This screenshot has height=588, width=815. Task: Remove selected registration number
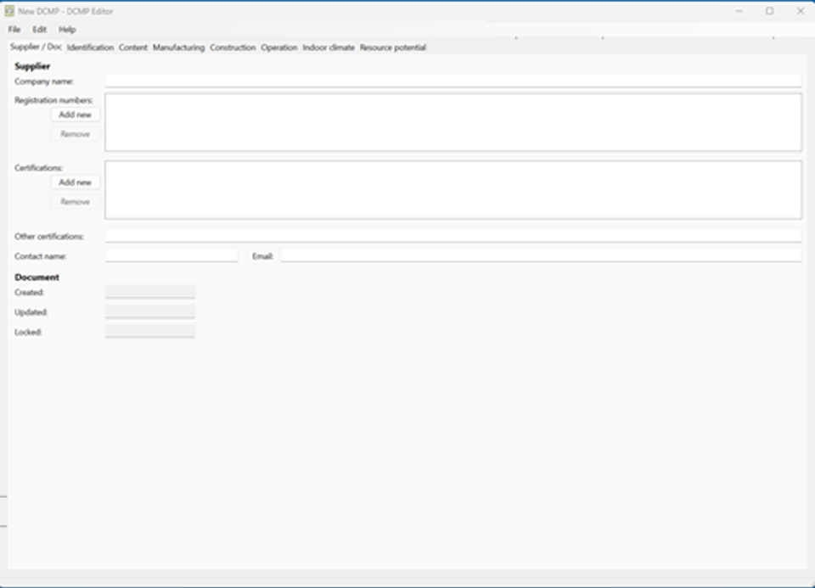[76, 135]
